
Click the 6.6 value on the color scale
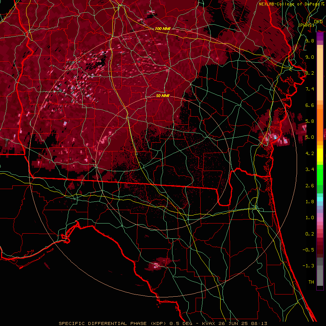pyautogui.click(x=310, y=105)
